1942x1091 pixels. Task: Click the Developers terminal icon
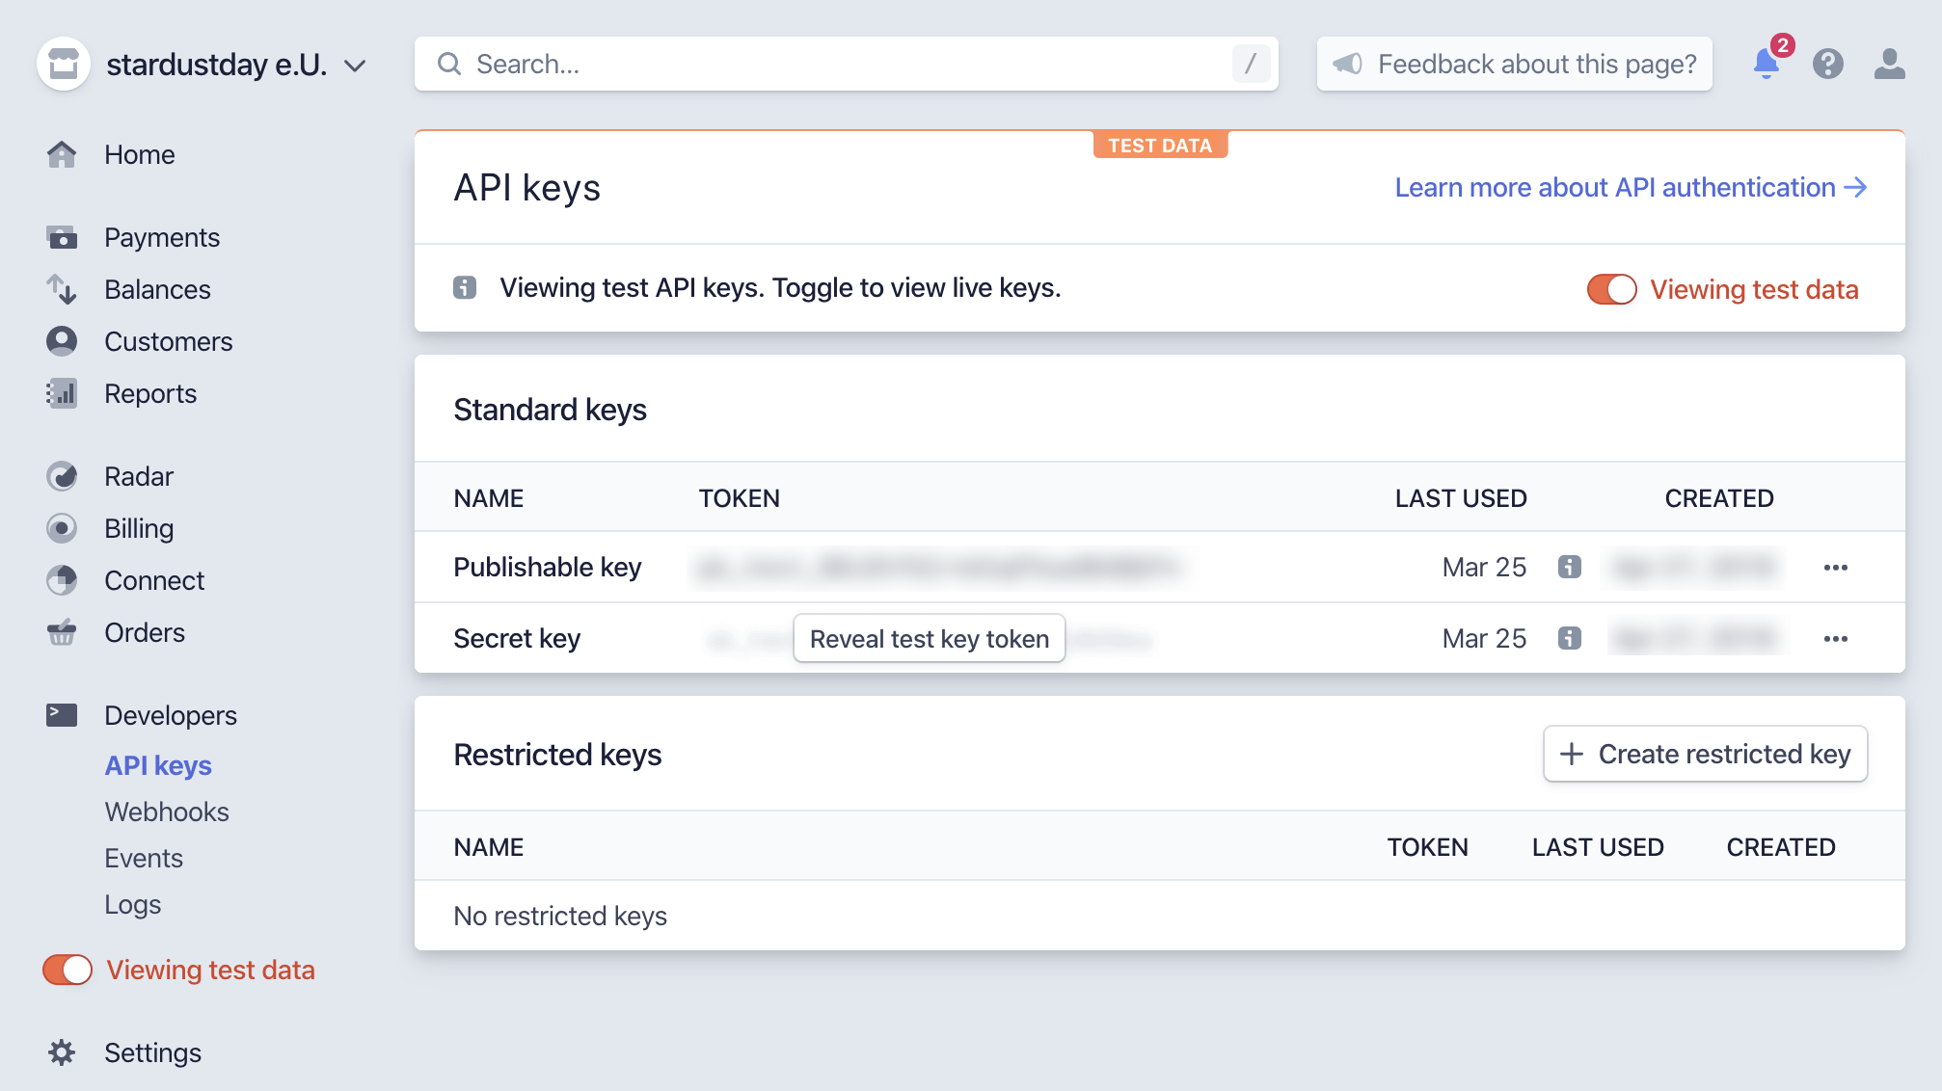coord(62,715)
